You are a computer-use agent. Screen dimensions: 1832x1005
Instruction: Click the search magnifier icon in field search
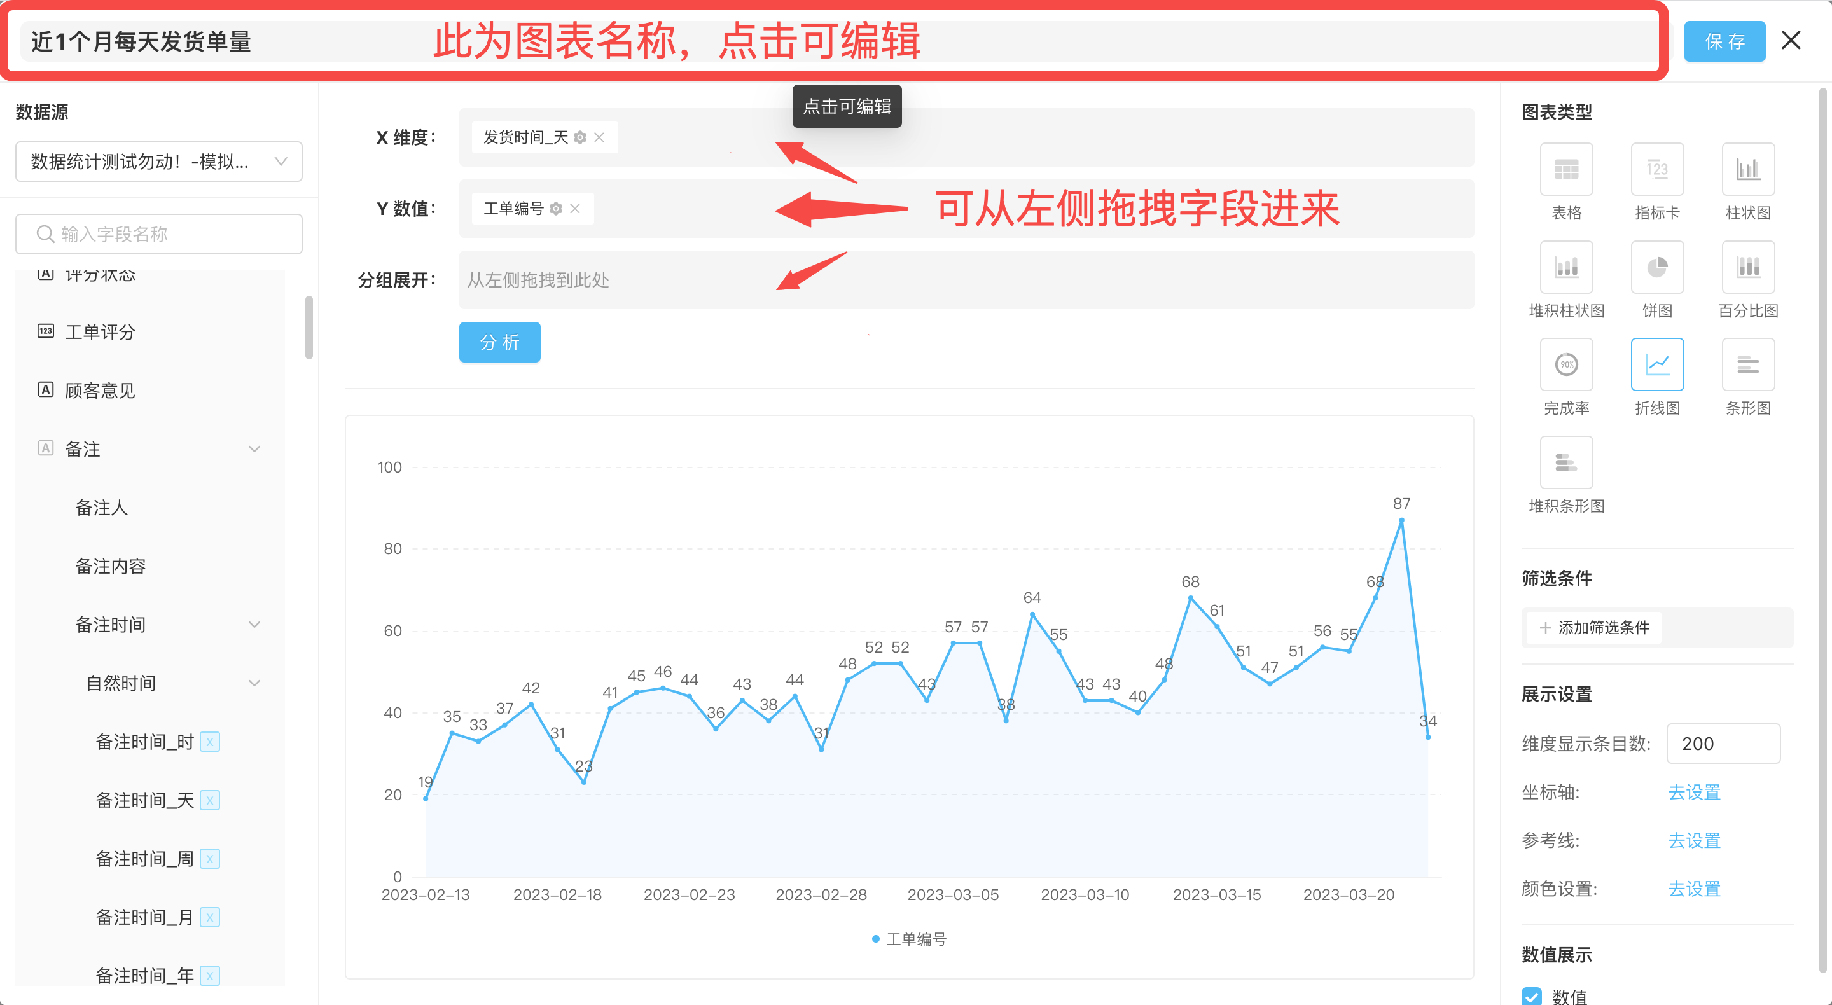[x=46, y=234]
